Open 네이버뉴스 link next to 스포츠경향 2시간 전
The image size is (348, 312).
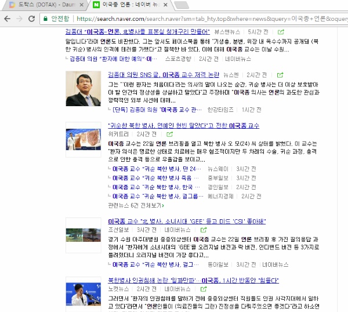tap(238, 59)
